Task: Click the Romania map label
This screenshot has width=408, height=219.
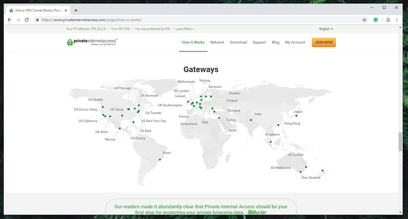Action: 234,111
